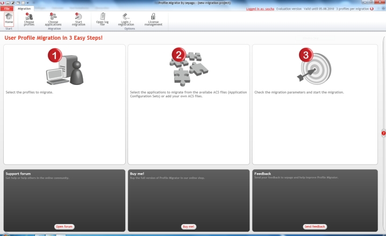Image resolution: width=386 pixels, height=236 pixels.
Task: Click the step 2 puzzle pieces image
Action: tap(188, 67)
